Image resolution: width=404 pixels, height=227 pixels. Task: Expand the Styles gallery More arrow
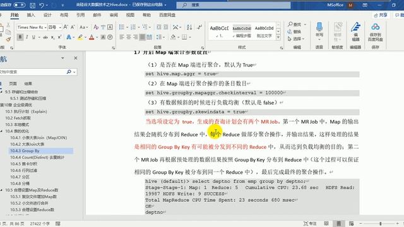278,38
